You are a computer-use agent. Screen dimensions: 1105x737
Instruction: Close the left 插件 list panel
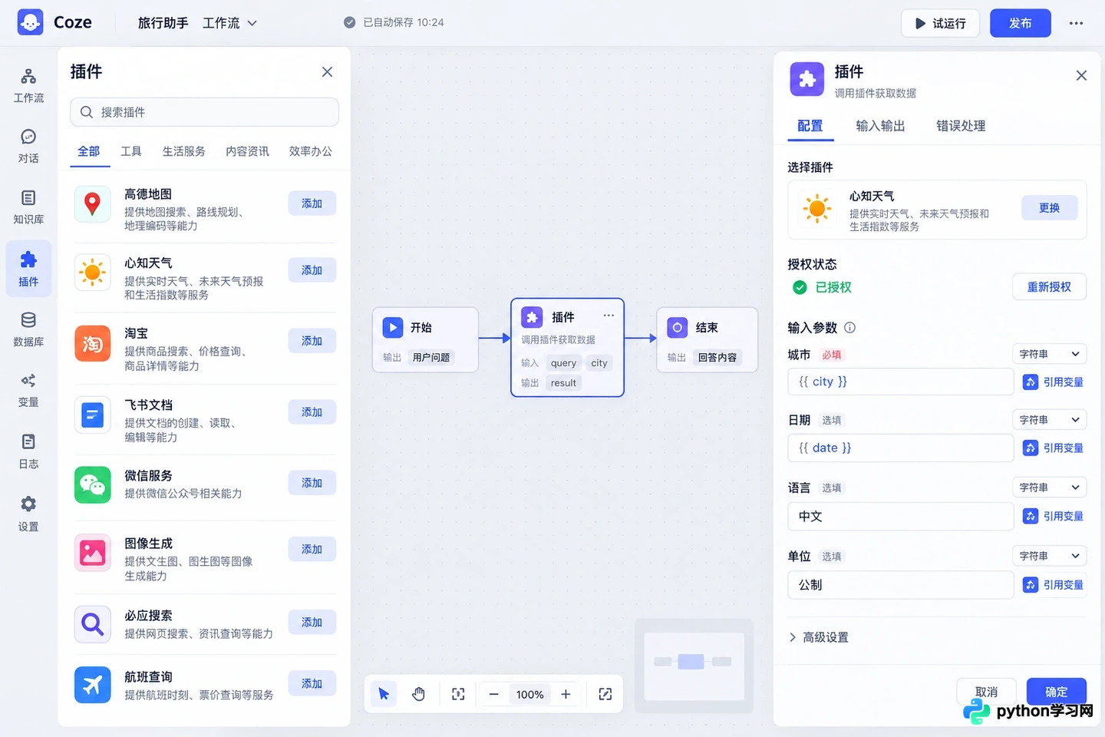coord(327,71)
